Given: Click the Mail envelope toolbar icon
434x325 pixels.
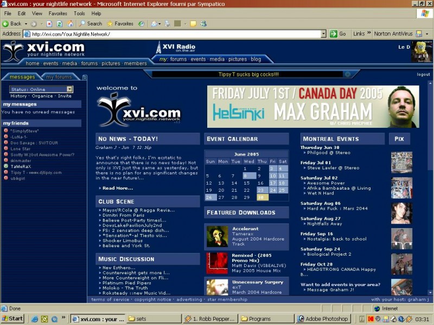Looking at the screenshot, I should coord(155,24).
